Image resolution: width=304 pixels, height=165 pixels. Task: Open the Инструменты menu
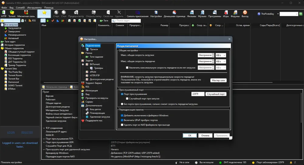[x=34, y=8]
